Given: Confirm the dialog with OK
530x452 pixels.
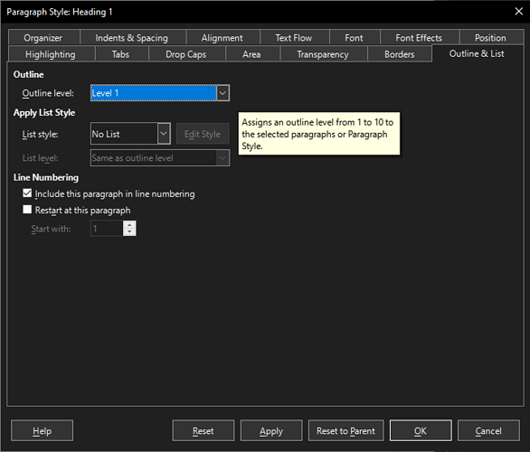Looking at the screenshot, I should pyautogui.click(x=421, y=430).
